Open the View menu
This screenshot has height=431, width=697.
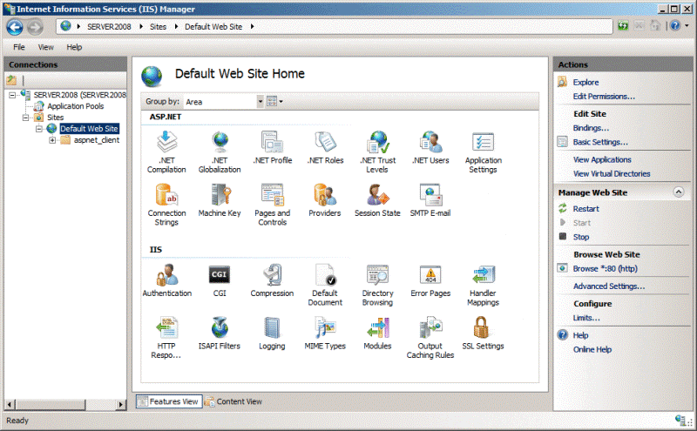click(x=46, y=47)
